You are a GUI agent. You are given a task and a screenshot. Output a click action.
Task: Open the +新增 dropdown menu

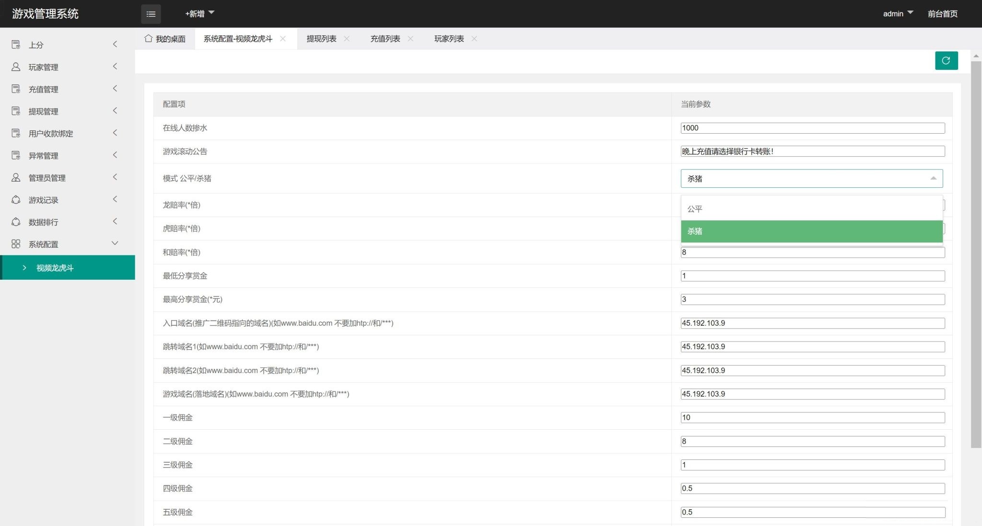(x=199, y=13)
